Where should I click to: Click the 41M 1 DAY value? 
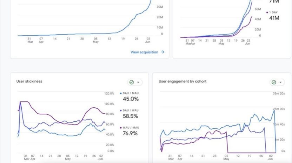[x=274, y=18]
